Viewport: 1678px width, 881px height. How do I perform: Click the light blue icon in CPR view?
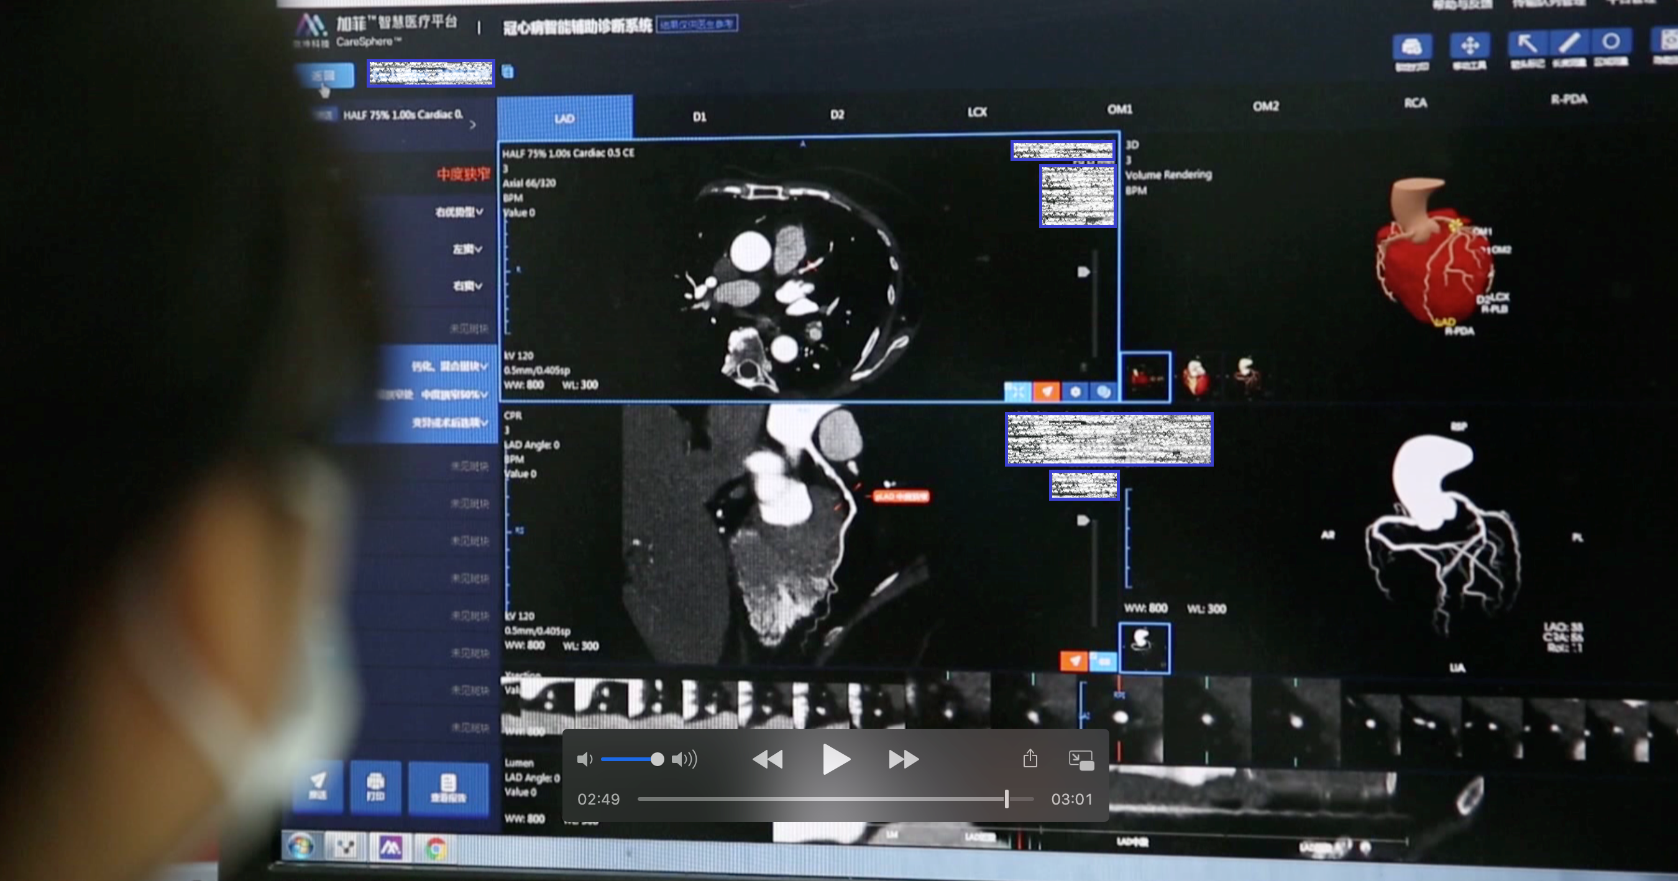point(1103,661)
